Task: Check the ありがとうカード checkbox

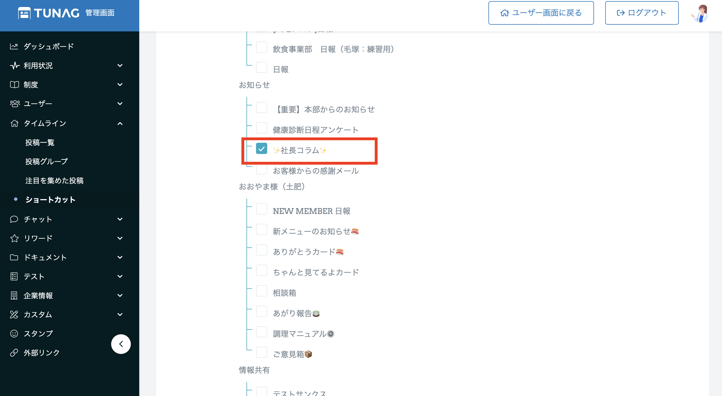Action: click(262, 250)
